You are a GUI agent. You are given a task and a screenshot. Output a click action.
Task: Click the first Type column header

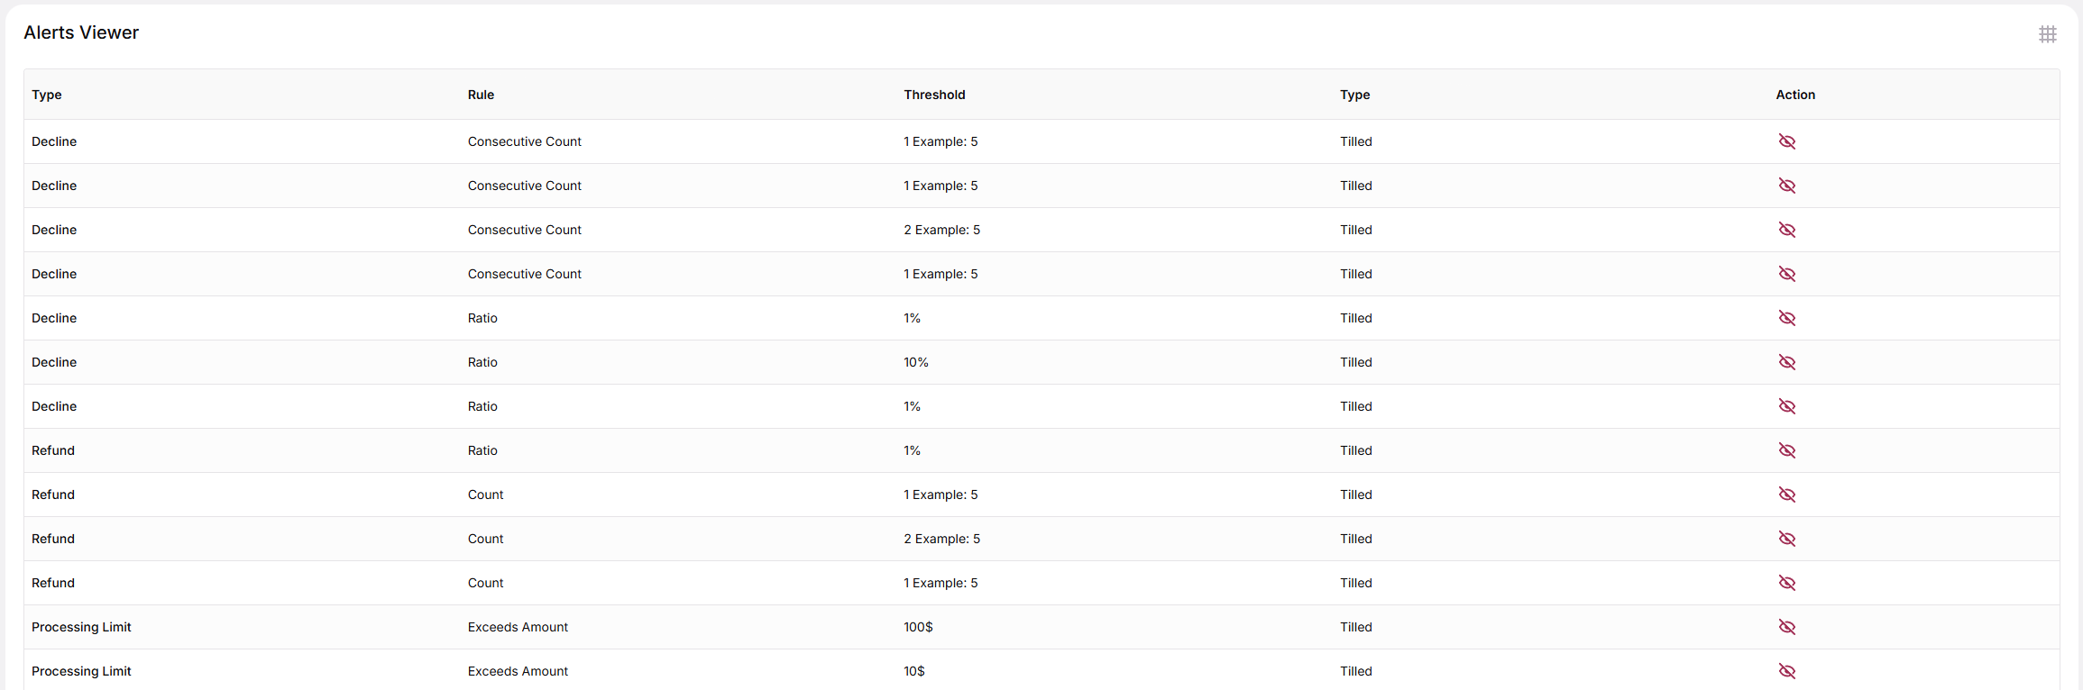point(47,95)
